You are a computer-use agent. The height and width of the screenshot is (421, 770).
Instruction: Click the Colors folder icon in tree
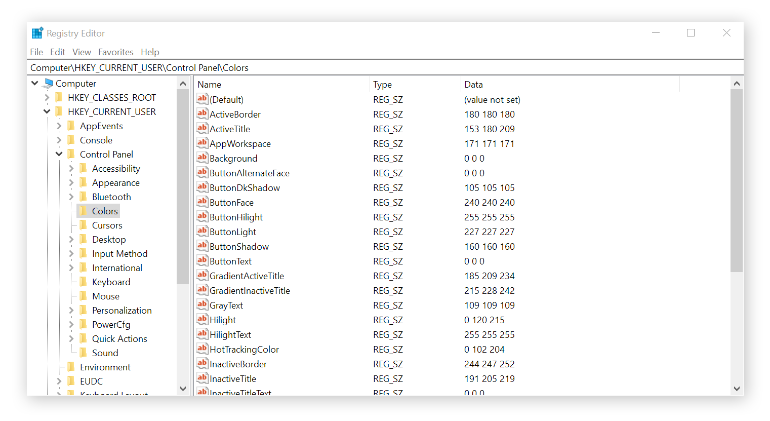click(84, 211)
